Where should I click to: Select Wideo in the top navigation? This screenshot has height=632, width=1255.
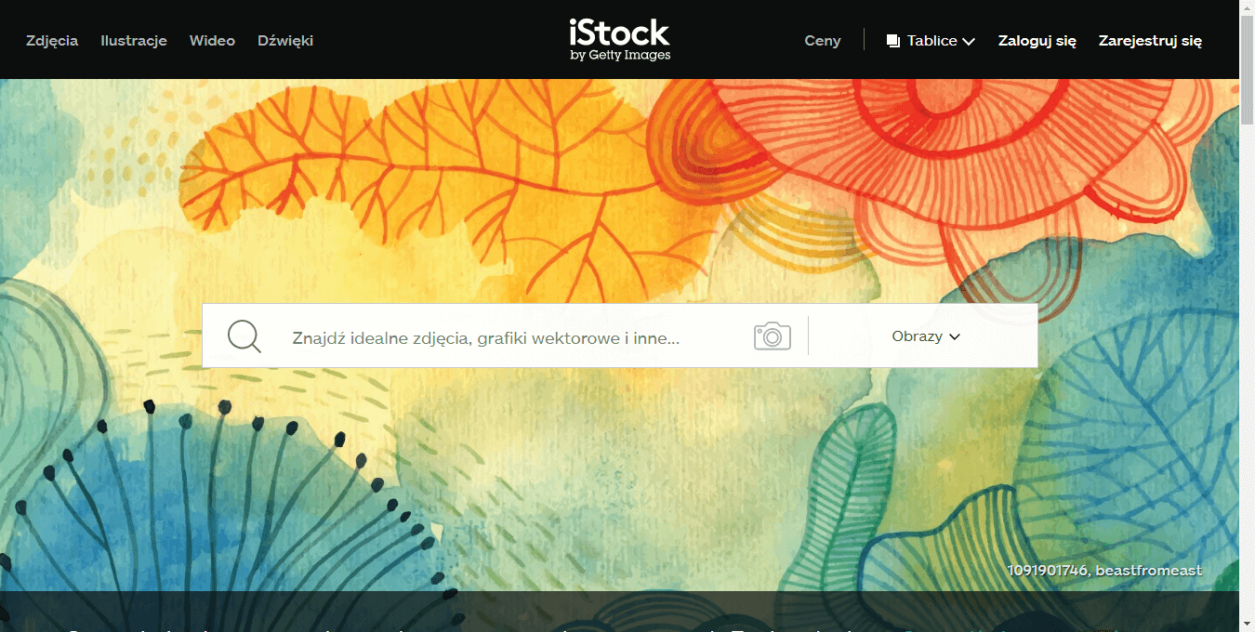point(212,41)
